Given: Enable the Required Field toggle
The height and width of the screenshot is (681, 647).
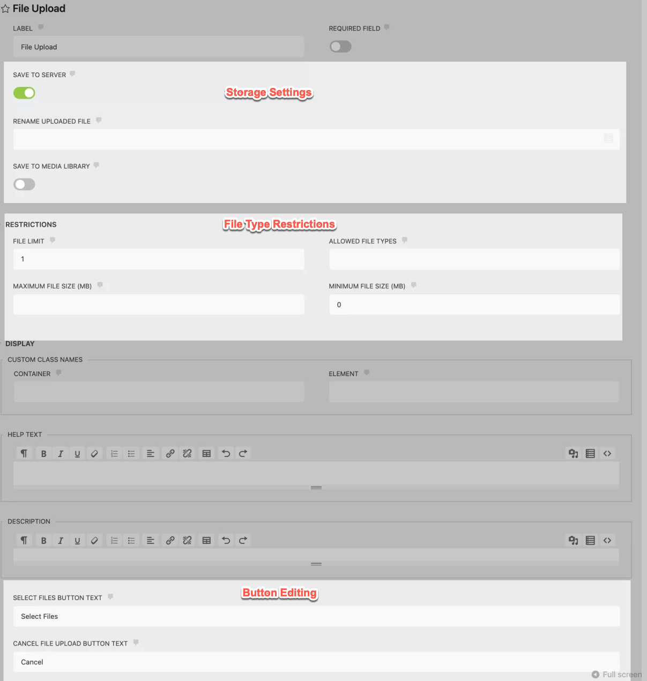Looking at the screenshot, I should click(x=340, y=47).
